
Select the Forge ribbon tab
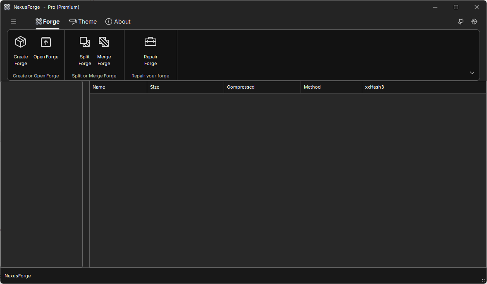coord(48,22)
